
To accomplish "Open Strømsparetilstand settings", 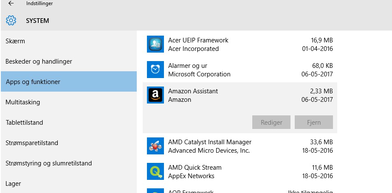I will [x=69, y=143].
